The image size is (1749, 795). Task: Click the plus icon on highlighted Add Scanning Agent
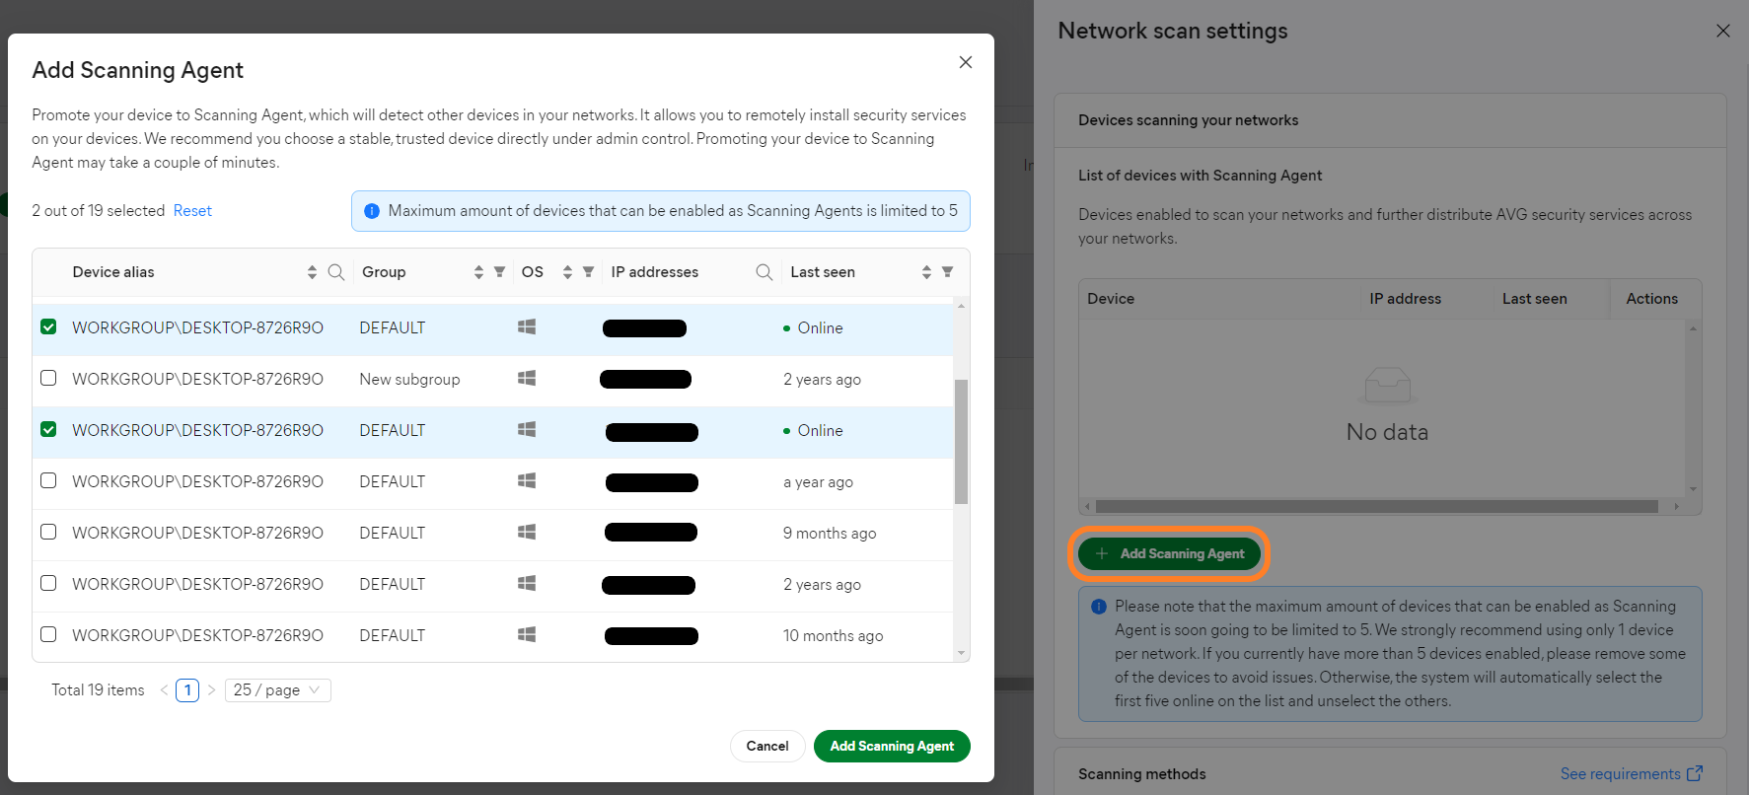pyautogui.click(x=1102, y=553)
